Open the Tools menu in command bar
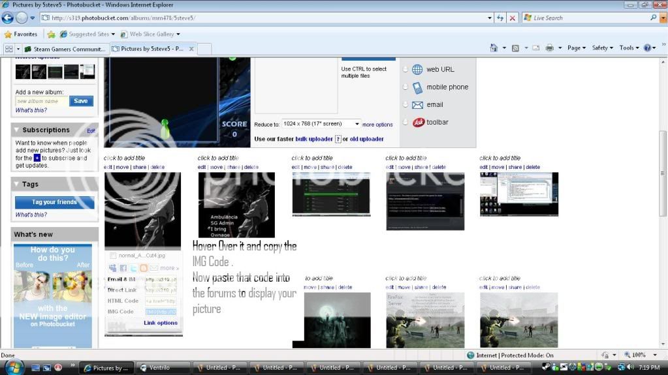Screen dimensions: 668x375 [x=629, y=48]
